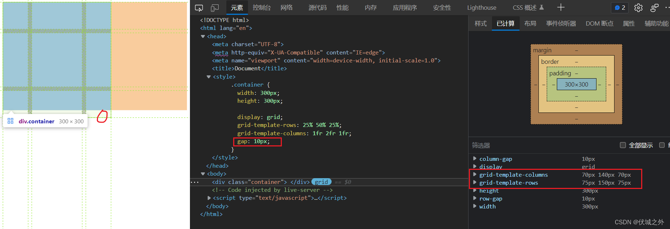The height and width of the screenshot is (229, 670).
Task: Switch to the 样式 sidebar tab
Action: [480, 23]
